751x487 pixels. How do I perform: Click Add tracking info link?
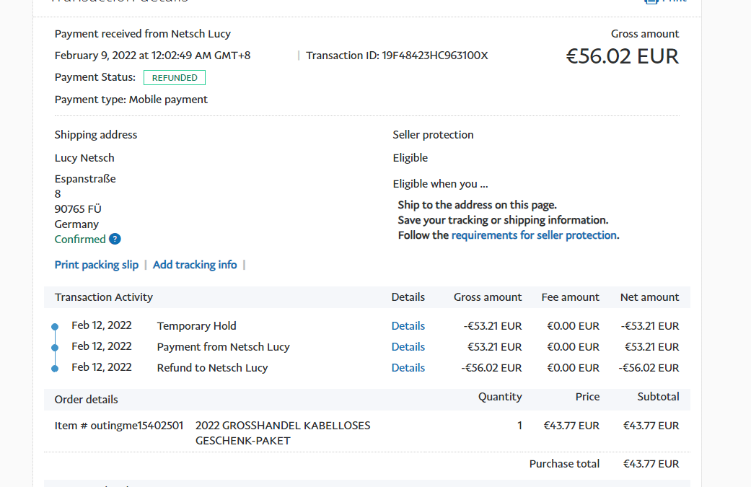coord(195,265)
